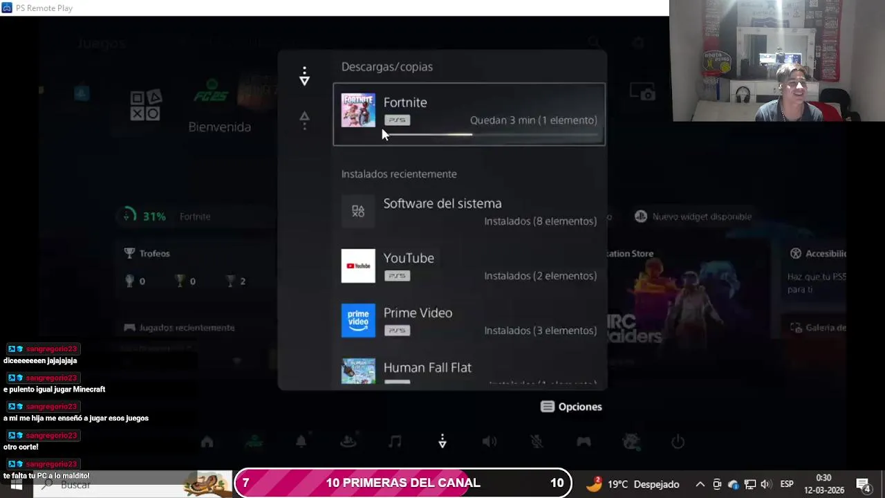Open Game Base in control center
Viewport: 885px width, 498px height.
click(348, 442)
